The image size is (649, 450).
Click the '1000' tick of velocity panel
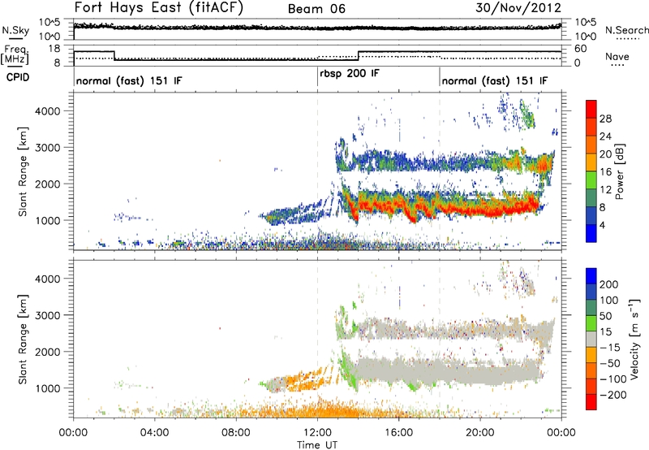click(47, 388)
